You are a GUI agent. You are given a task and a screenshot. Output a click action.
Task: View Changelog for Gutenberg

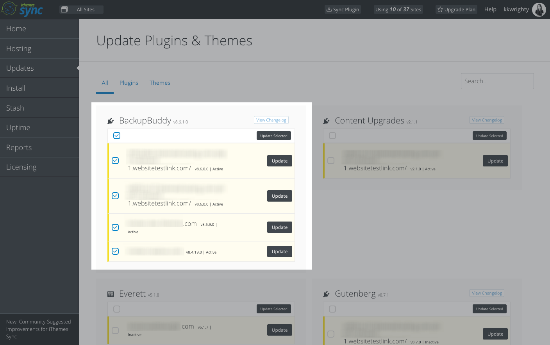(487, 293)
